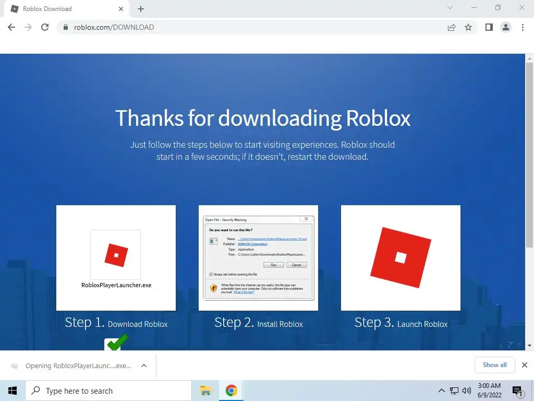
Task: Minimize the Chrome window
Action: click(474, 7)
